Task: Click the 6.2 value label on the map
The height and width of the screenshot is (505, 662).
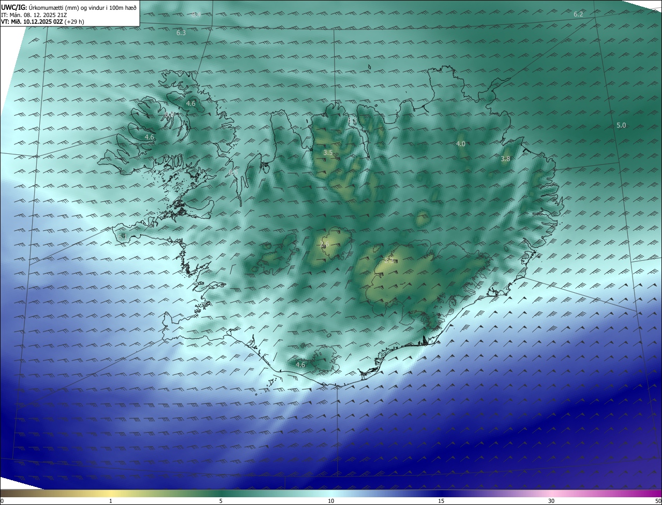Action: click(578, 14)
